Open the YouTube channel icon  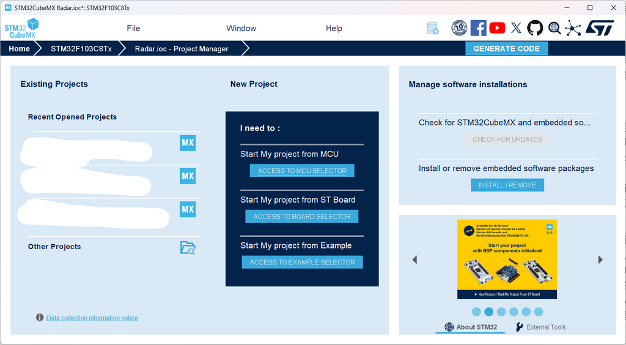[x=497, y=28]
